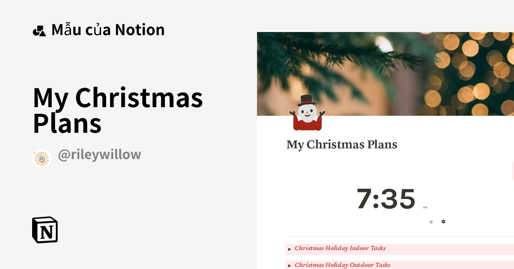Expand Christmas Holiday Outdoor Tasks via its triangle
Screen dimensions: 514x269
coord(290,265)
